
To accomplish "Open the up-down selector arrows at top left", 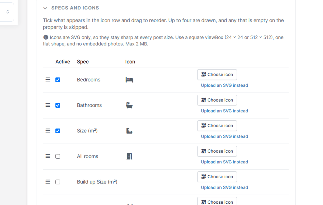I will (8, 12).
